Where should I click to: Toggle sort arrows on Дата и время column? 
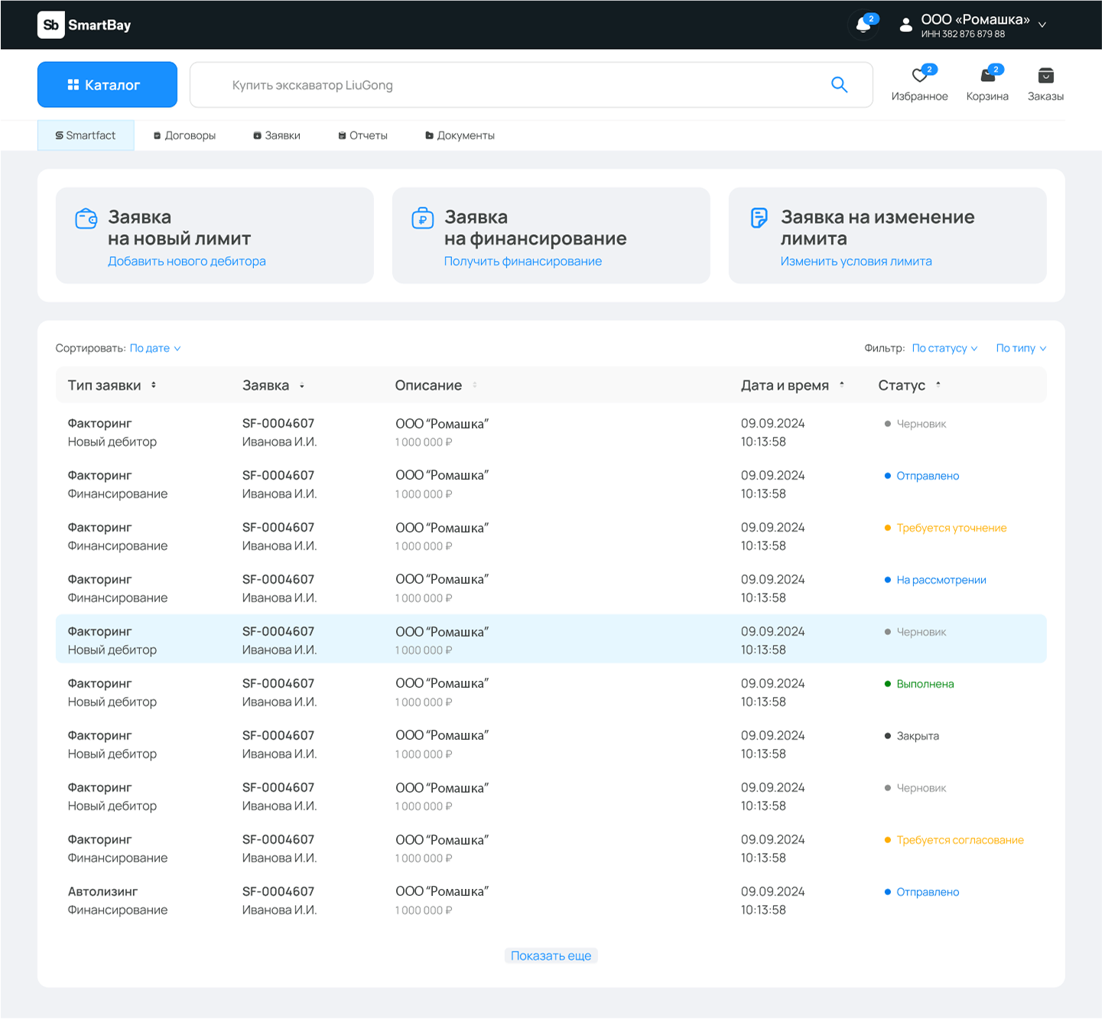click(x=842, y=385)
